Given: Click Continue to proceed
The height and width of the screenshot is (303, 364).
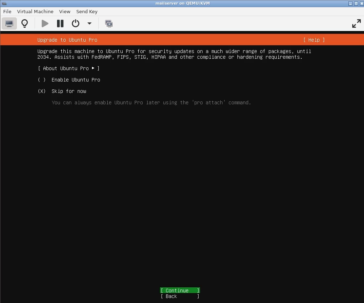Looking at the screenshot, I should tap(180, 290).
